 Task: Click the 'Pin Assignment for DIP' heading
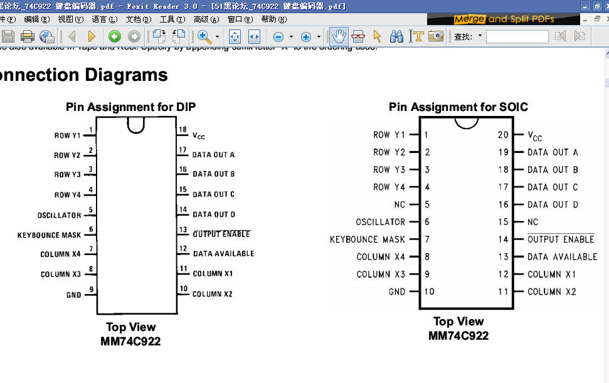pos(131,107)
